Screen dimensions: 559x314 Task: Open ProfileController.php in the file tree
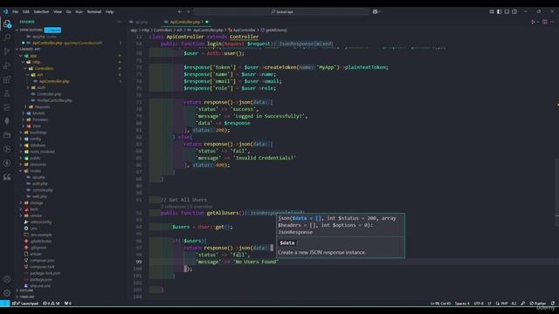pos(54,100)
